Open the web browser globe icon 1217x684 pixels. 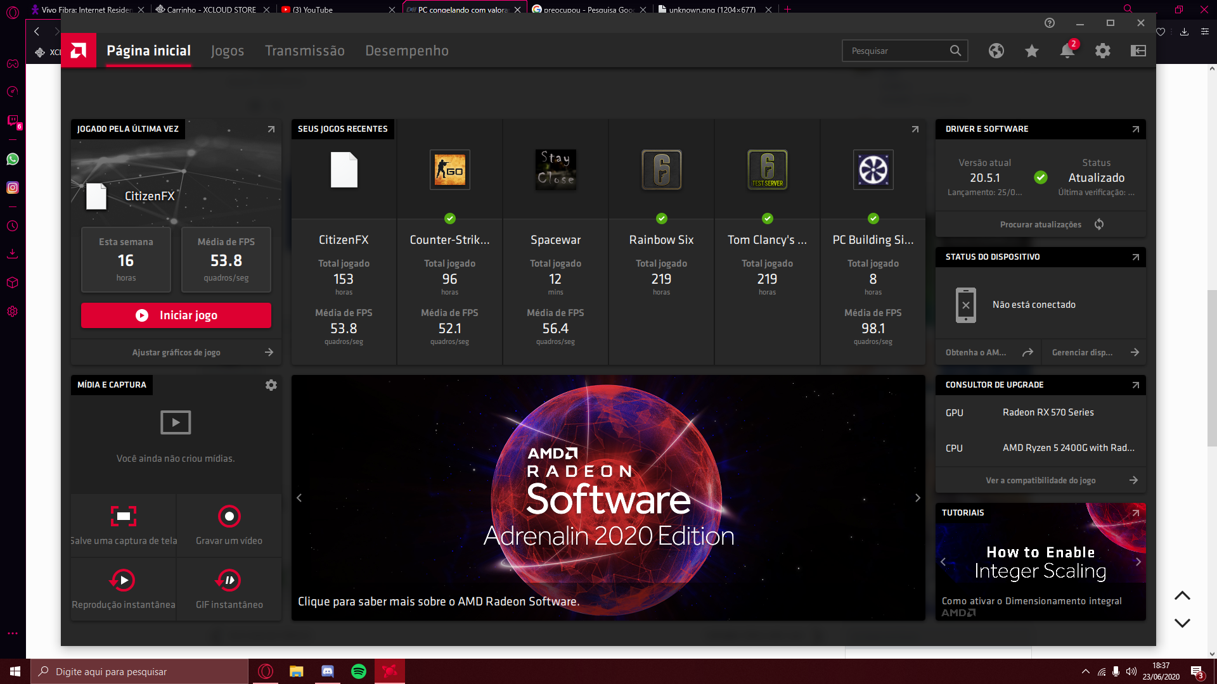pos(996,51)
